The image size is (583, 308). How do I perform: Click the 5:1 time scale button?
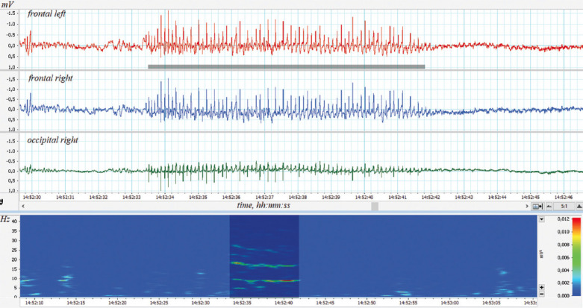[564, 205]
